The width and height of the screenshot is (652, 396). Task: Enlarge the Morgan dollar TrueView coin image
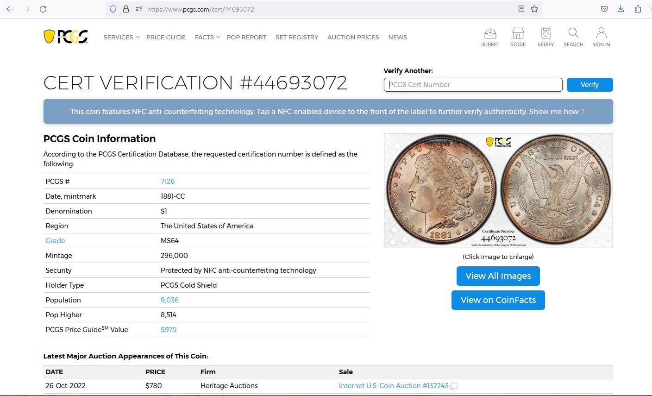(x=498, y=190)
